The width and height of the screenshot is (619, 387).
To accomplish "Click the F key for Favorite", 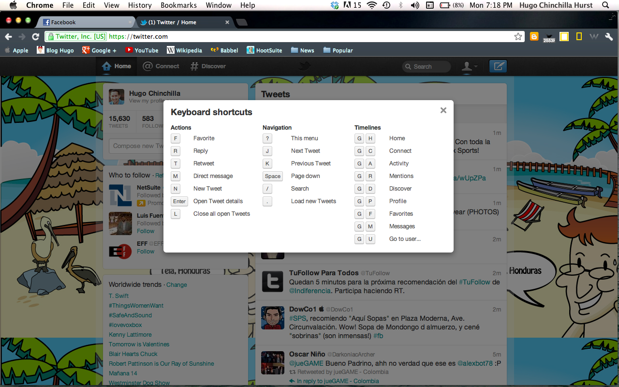I will [176, 138].
